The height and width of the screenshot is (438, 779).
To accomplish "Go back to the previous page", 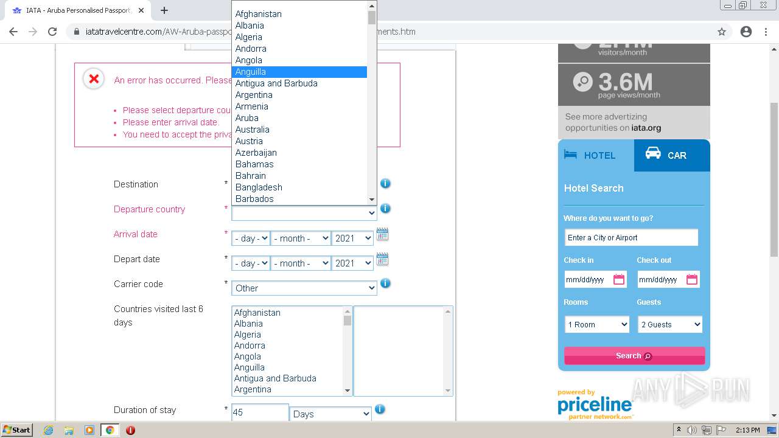I will [x=13, y=32].
